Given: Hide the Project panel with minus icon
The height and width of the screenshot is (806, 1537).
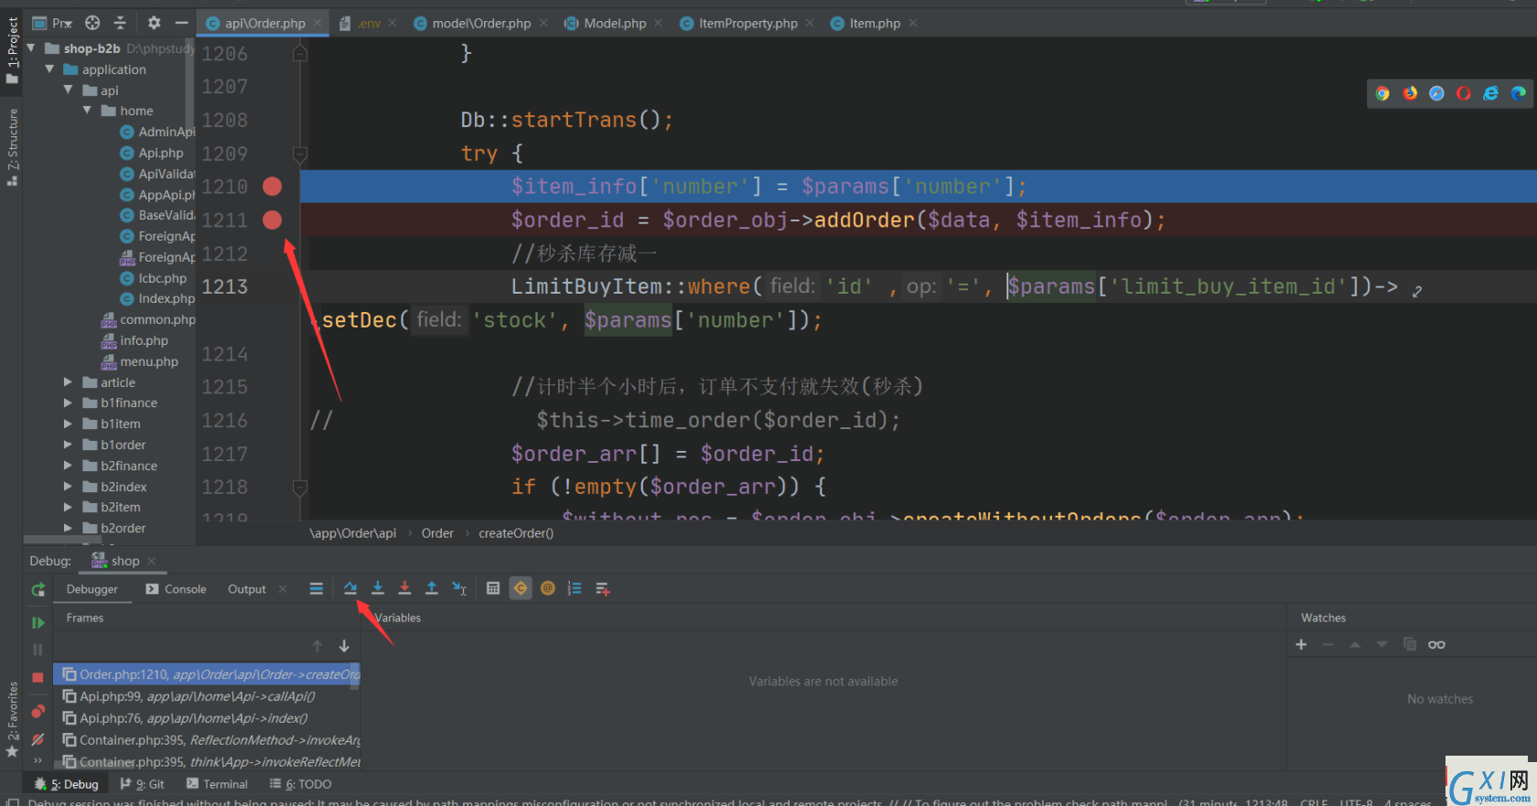Looking at the screenshot, I should (181, 22).
